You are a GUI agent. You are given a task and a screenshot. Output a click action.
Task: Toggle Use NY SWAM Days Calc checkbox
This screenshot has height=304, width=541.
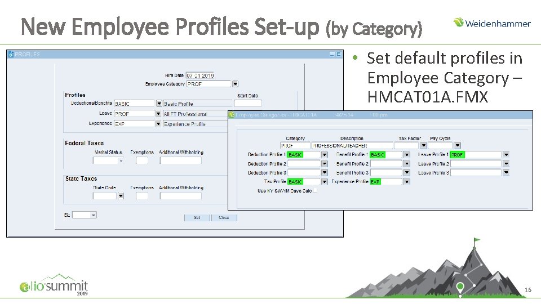(315, 190)
